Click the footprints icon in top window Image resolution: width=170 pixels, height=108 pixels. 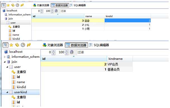pos(22,5)
